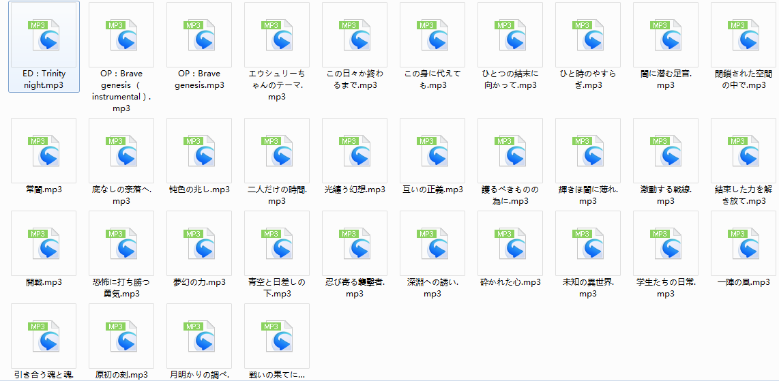
Task: Select the 引き合う魂と魂 file icon
Action: pyautogui.click(x=44, y=336)
